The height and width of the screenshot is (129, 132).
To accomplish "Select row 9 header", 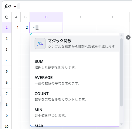I will tap(7, 116).
